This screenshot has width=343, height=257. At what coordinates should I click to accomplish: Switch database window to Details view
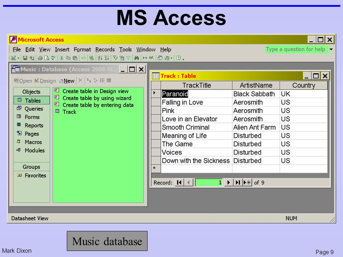pos(109,80)
